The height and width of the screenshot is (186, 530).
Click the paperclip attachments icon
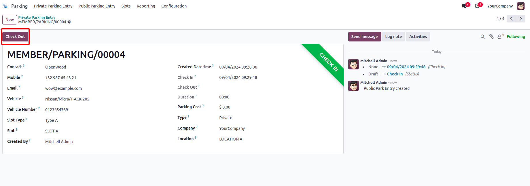coord(491,37)
